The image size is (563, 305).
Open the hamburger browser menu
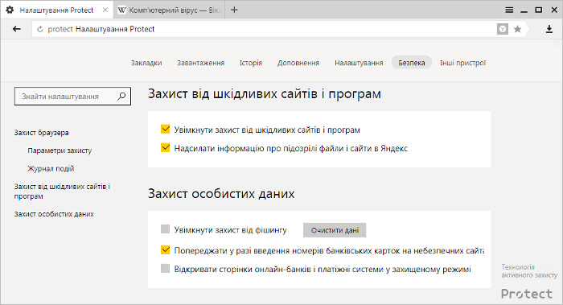(x=509, y=10)
